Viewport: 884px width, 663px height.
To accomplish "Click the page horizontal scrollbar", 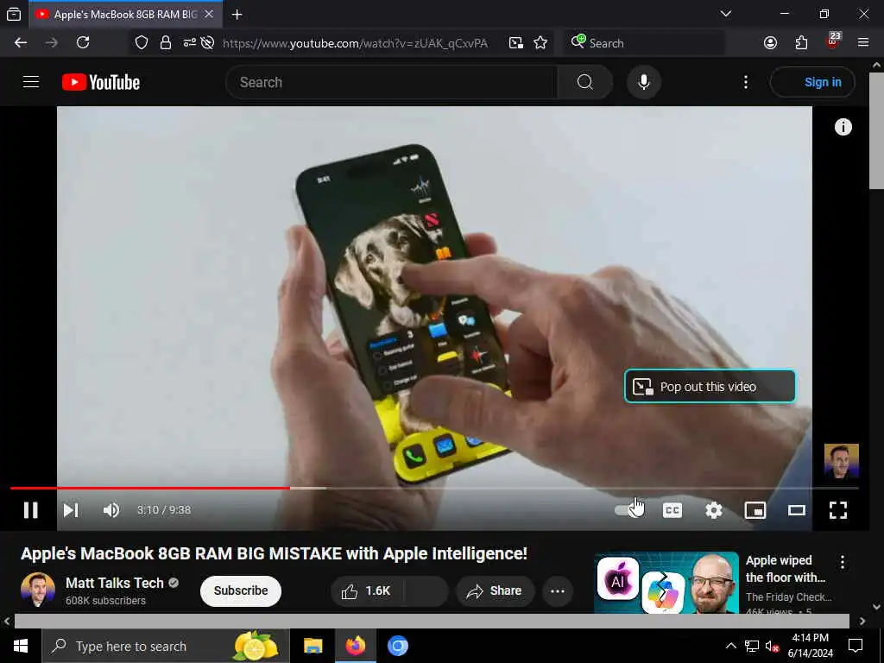I will [x=432, y=621].
